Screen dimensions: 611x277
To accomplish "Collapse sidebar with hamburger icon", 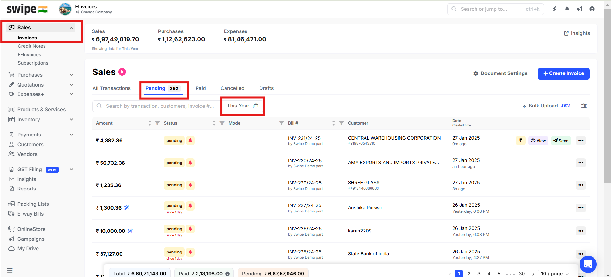I will point(10,271).
